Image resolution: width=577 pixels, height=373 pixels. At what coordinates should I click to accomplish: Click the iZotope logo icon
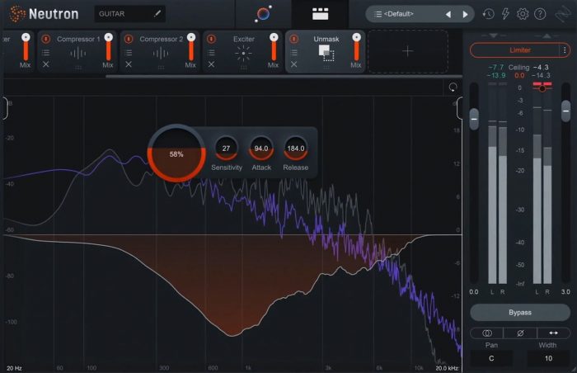[563, 14]
